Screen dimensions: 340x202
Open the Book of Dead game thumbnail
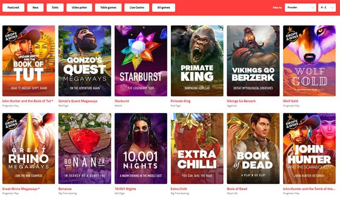point(253,149)
